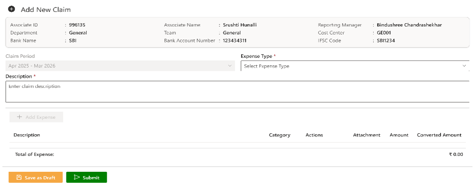476x193 pixels.
Task: Select the Attachment column header
Action: [x=366, y=135]
